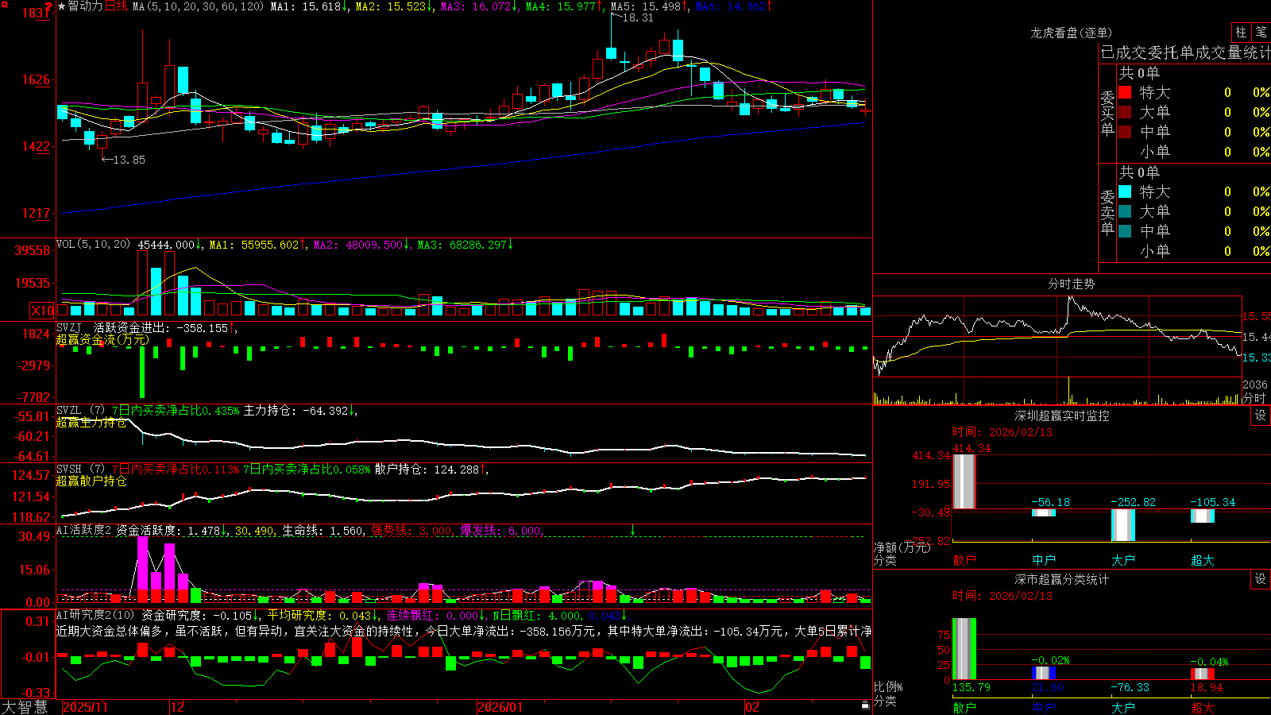Open settings (设) for 深圳超赢实时监控
The width and height of the screenshot is (1271, 715).
(x=1261, y=415)
